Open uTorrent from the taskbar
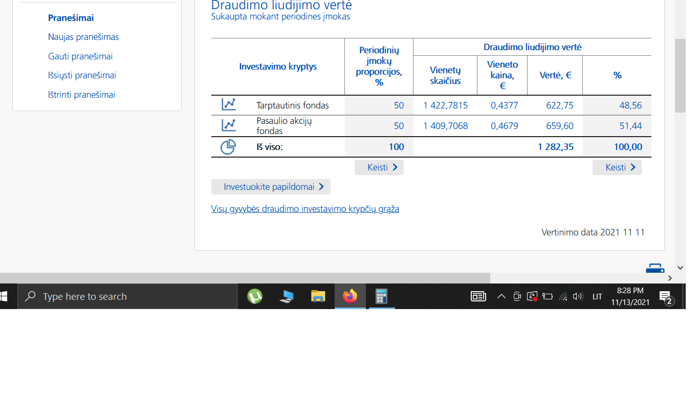 coord(255,296)
